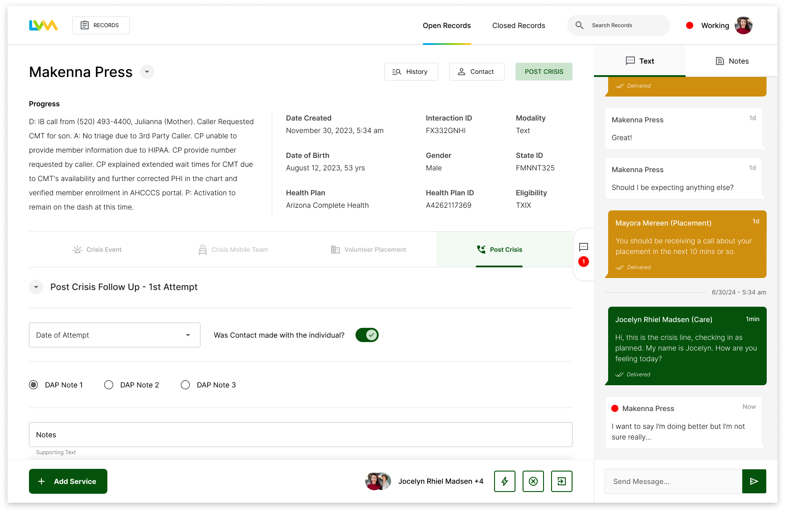Click the LVM logo icon
This screenshot has width=785, height=512.
43,25
